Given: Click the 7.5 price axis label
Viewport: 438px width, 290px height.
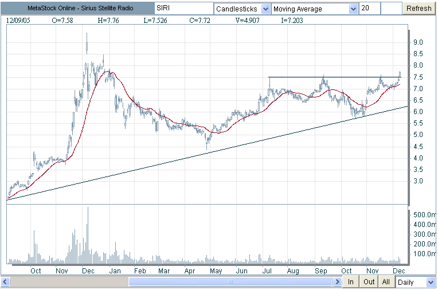Looking at the screenshot, I should [418, 77].
